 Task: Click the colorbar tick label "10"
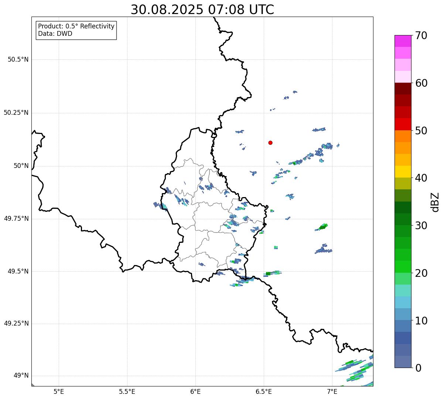point(421,321)
